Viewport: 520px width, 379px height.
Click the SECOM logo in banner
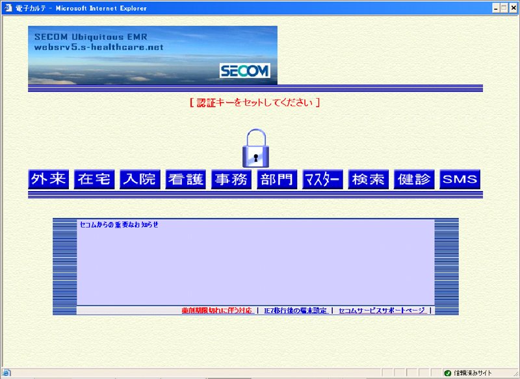245,70
